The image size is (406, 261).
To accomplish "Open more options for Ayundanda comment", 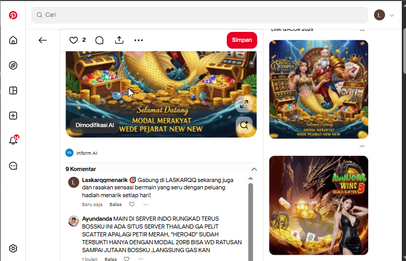I will click(141, 259).
